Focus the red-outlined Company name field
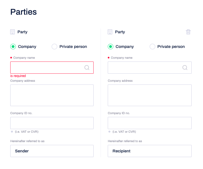 (52, 68)
